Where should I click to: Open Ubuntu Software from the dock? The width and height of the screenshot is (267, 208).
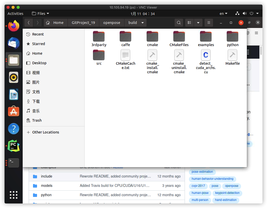point(13,112)
